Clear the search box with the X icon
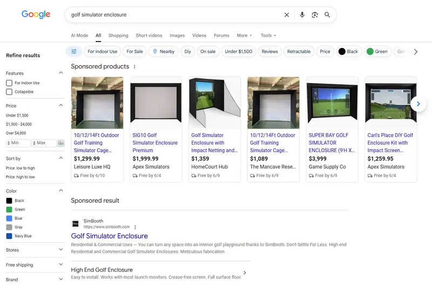The width and height of the screenshot is (432, 285). pos(287,15)
